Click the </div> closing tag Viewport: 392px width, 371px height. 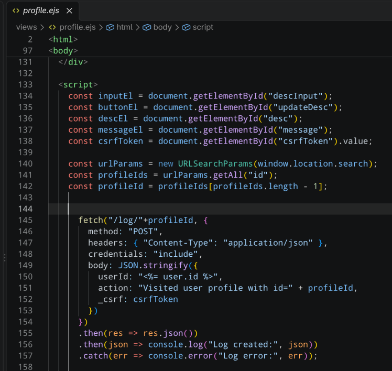(x=73, y=62)
